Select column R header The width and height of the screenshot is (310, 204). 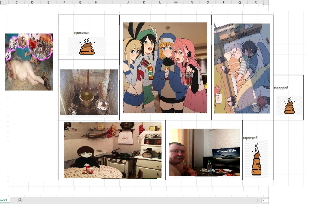[256, 2]
